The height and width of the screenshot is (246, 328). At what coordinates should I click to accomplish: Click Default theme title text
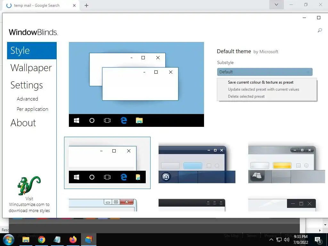(x=234, y=52)
